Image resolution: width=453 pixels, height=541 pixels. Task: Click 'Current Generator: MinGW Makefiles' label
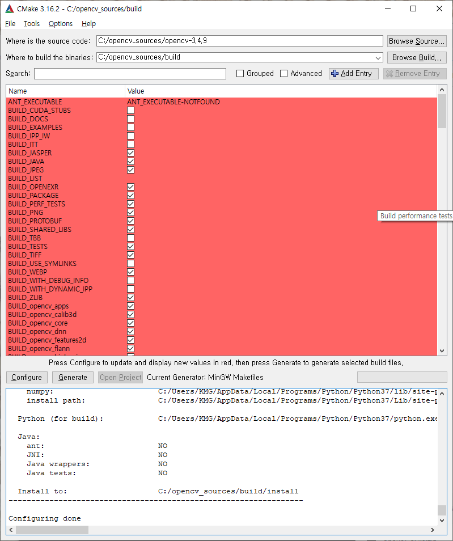pos(205,378)
